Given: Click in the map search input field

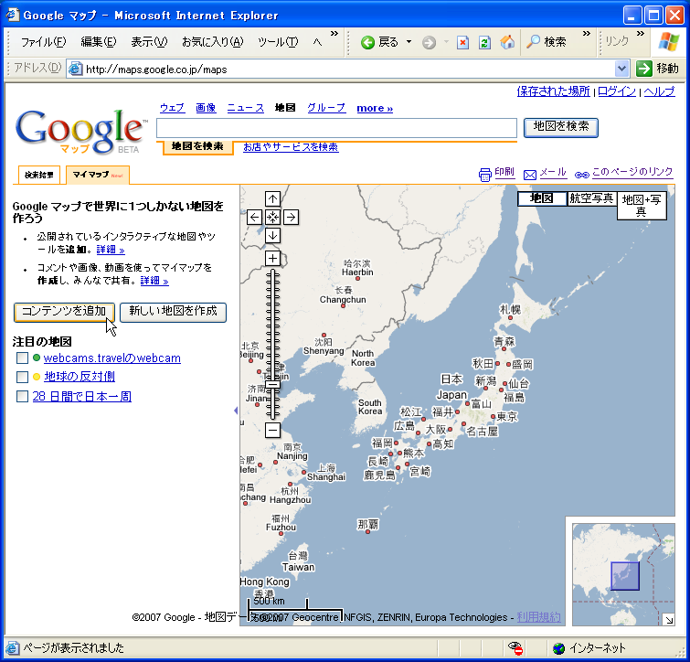Looking at the screenshot, I should point(336,128).
